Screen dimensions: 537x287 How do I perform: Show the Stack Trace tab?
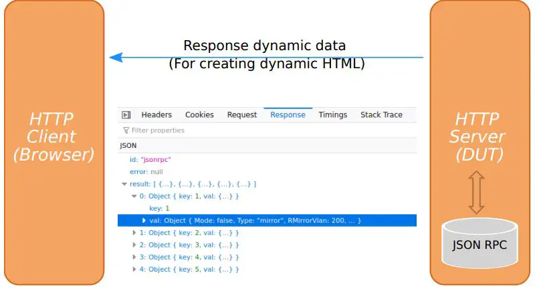click(x=381, y=115)
